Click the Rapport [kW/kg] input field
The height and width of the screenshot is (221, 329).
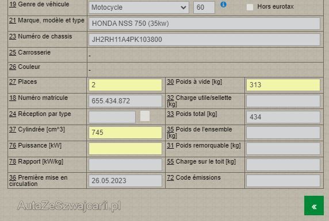coord(125,165)
